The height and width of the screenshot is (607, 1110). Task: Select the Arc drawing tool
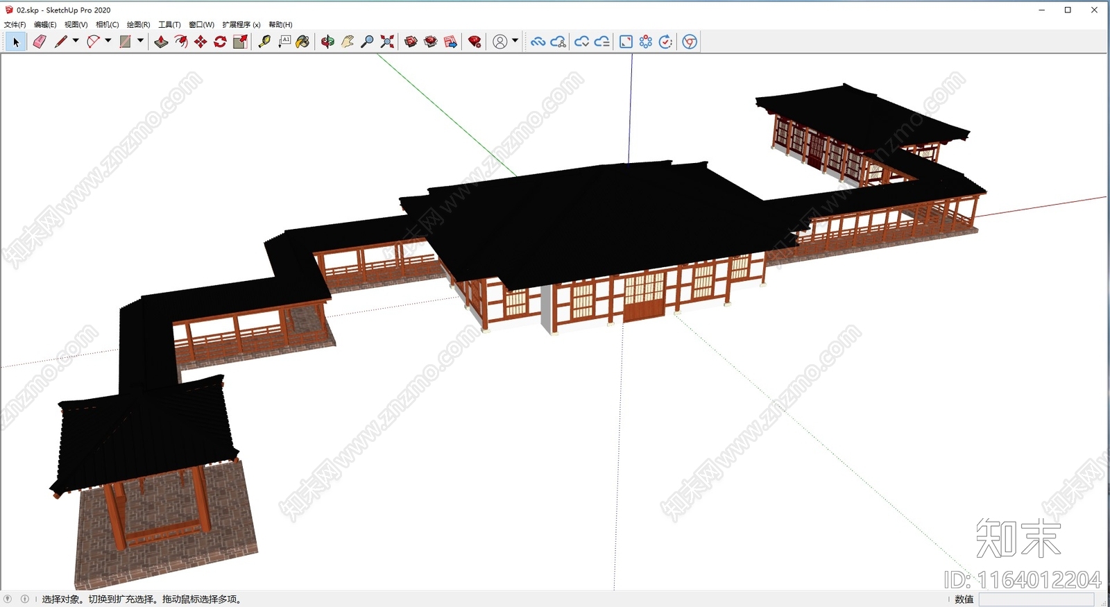[93, 42]
